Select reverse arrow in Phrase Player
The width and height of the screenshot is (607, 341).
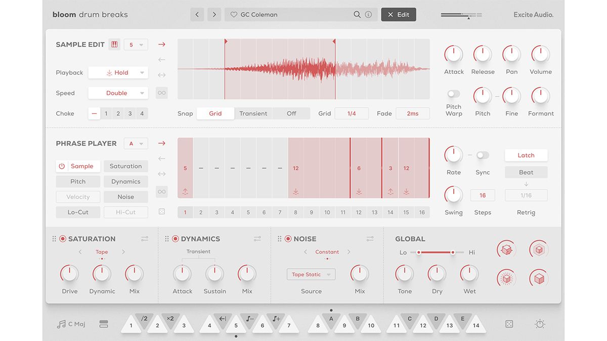[161, 159]
